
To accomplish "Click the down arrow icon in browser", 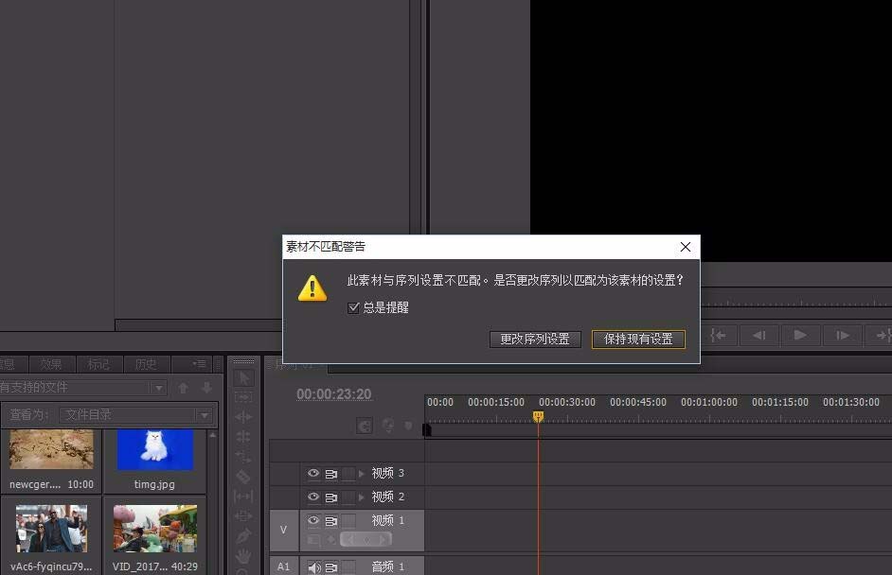I will 206,388.
